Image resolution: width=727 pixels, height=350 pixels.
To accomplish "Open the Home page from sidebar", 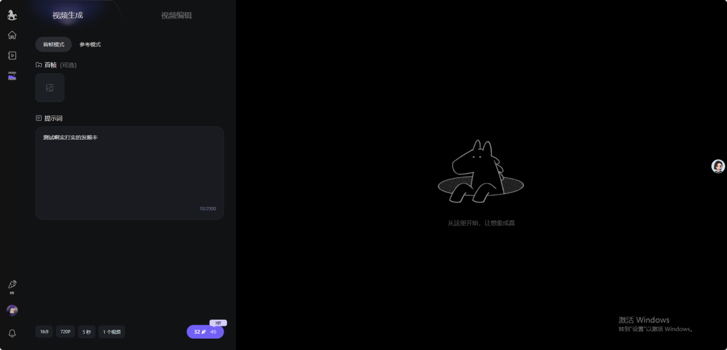I will pos(12,35).
